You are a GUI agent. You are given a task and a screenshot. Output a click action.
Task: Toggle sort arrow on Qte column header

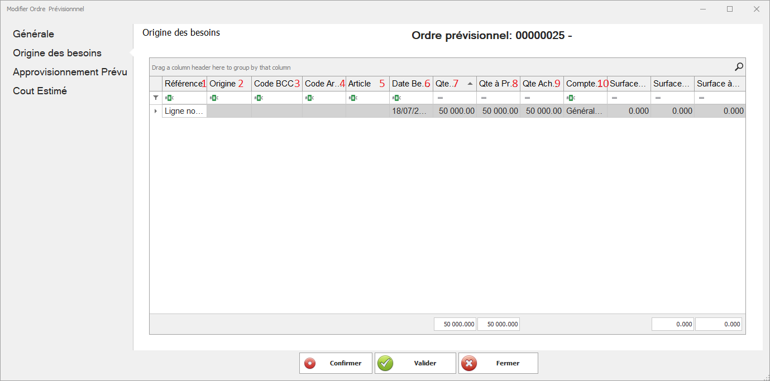[x=470, y=84]
